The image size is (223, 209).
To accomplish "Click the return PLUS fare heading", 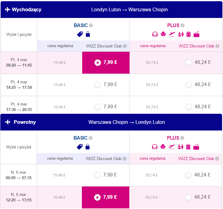I will [173, 138].
